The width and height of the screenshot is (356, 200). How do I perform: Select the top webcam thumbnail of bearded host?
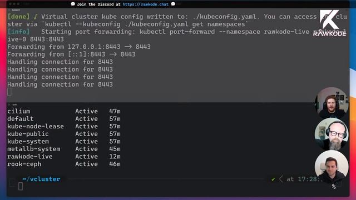point(332,102)
